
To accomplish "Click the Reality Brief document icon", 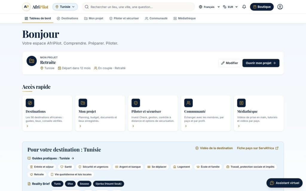I will [x=29, y=184].
